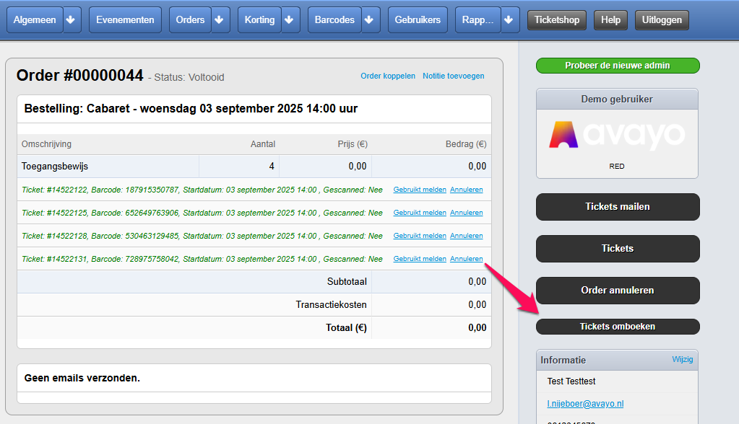This screenshot has width=739, height=424.
Task: Open the Rapp... menu item
Action: coord(477,19)
